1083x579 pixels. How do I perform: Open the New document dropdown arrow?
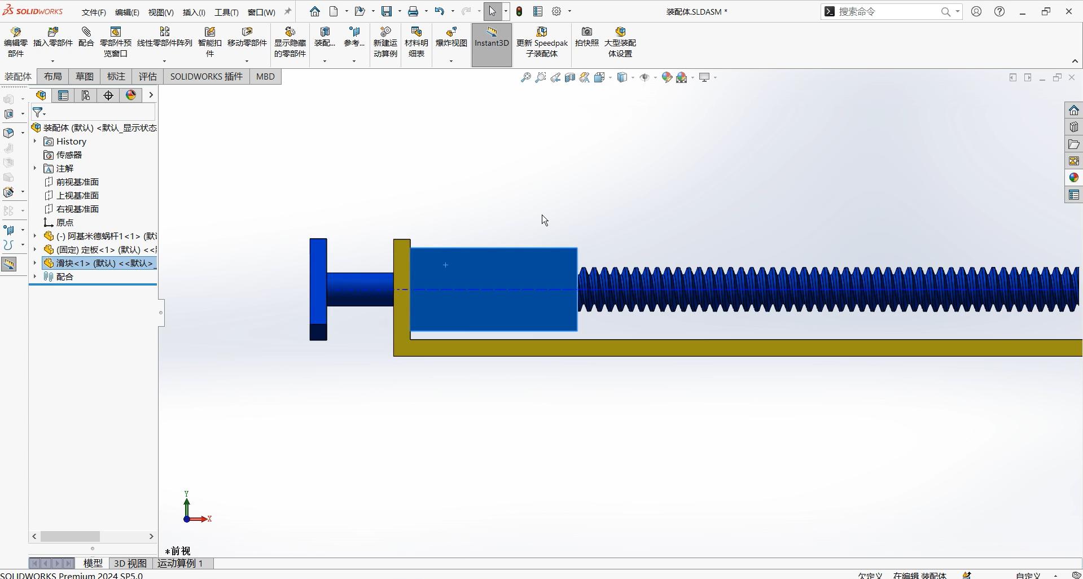pos(347,11)
